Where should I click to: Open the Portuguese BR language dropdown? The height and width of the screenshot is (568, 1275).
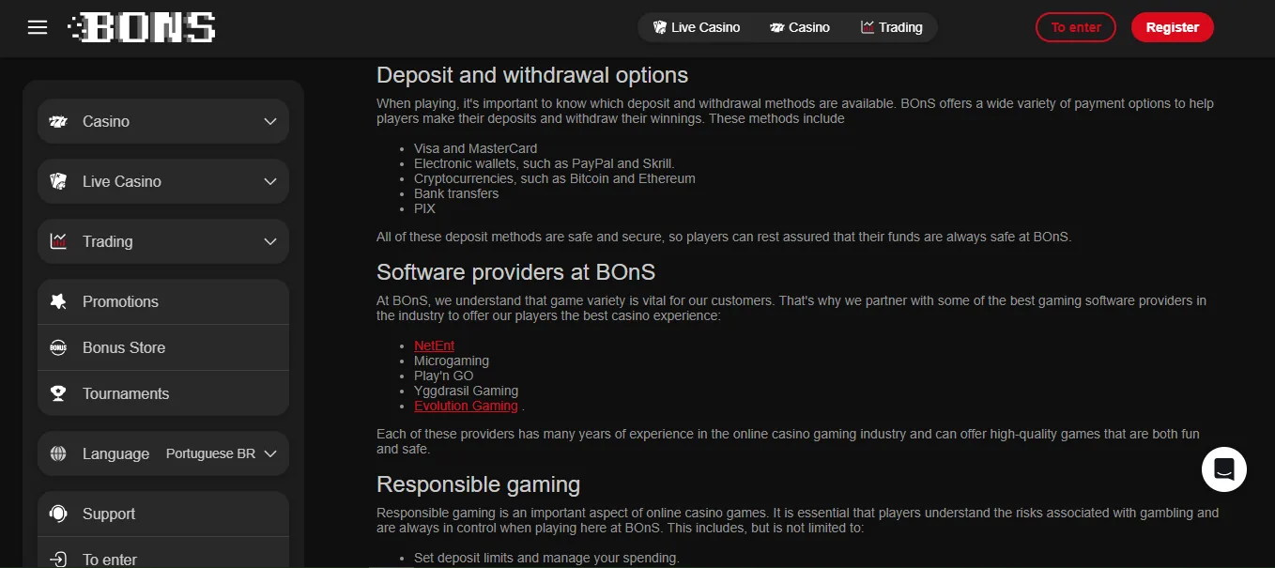point(222,453)
